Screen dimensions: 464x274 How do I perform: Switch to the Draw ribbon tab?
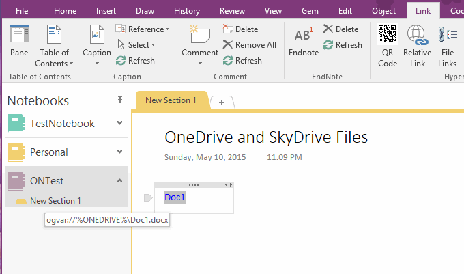pos(145,11)
